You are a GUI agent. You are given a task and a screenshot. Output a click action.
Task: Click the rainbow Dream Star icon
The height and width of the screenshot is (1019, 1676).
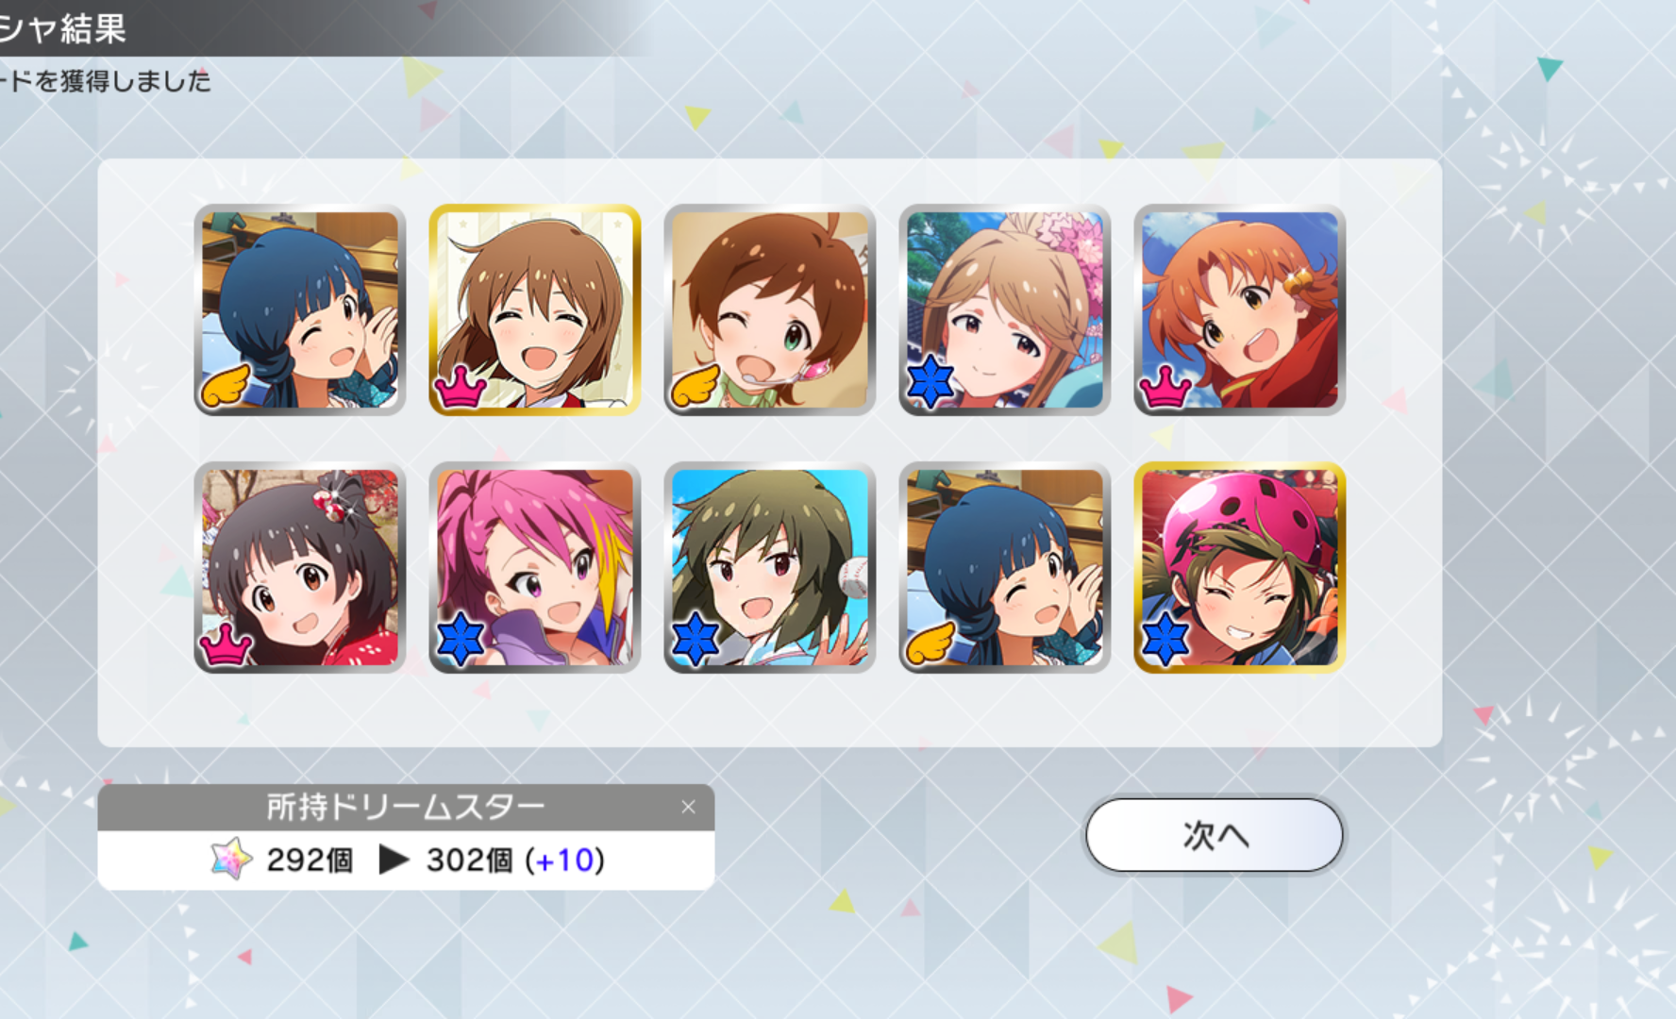pos(231,859)
